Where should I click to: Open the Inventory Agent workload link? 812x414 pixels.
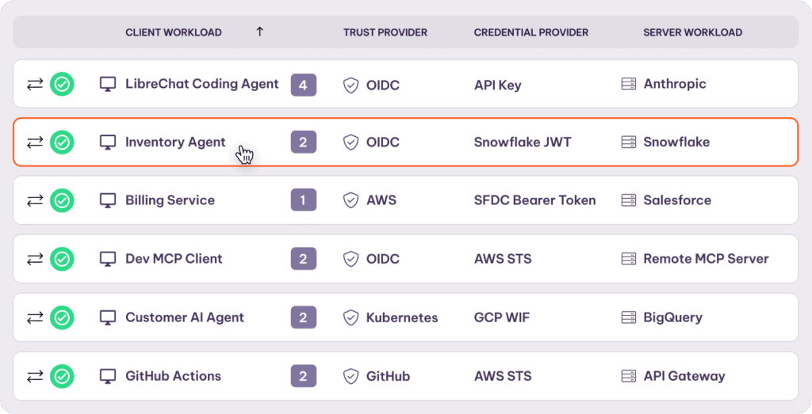pyautogui.click(x=175, y=142)
